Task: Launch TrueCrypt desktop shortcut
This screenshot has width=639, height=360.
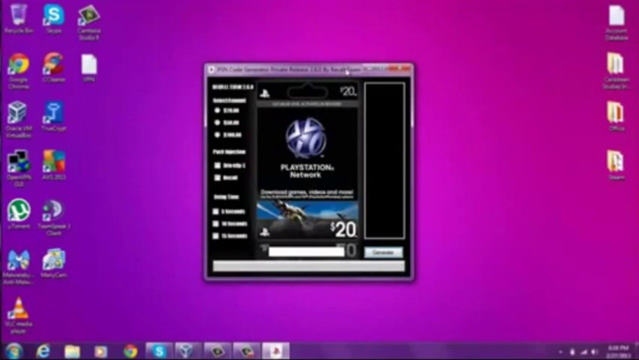Action: [x=53, y=116]
